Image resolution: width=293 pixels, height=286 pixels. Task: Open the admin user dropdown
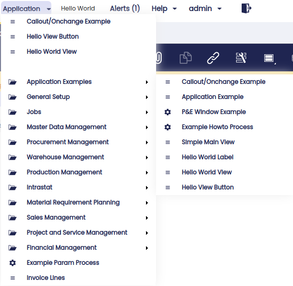coord(205,9)
